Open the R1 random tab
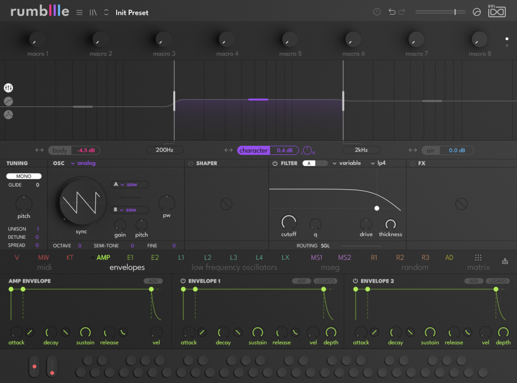The image size is (517, 383). click(x=374, y=257)
